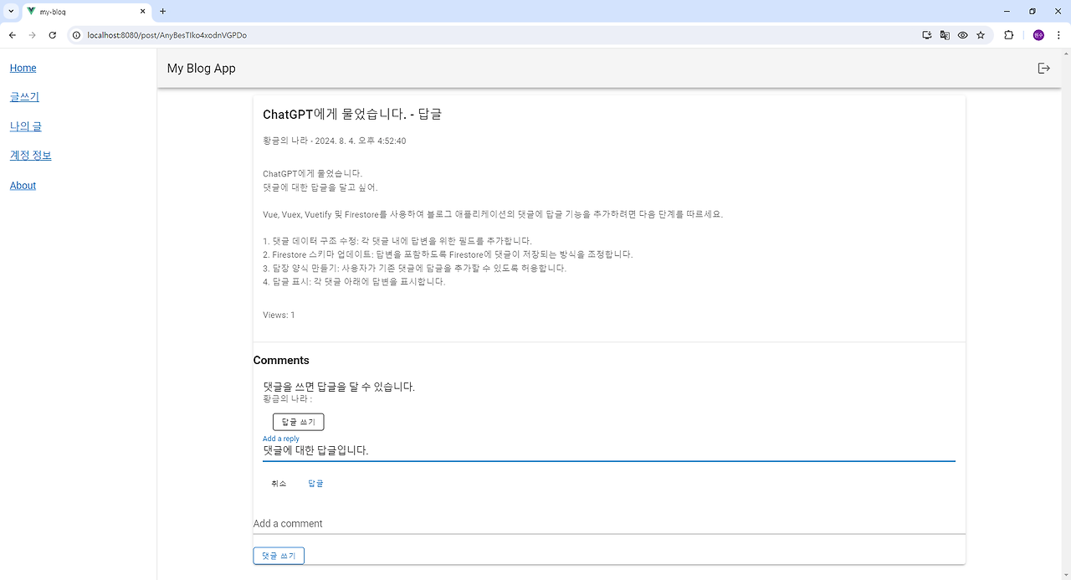Reload the page
The height and width of the screenshot is (580, 1071).
click(53, 35)
